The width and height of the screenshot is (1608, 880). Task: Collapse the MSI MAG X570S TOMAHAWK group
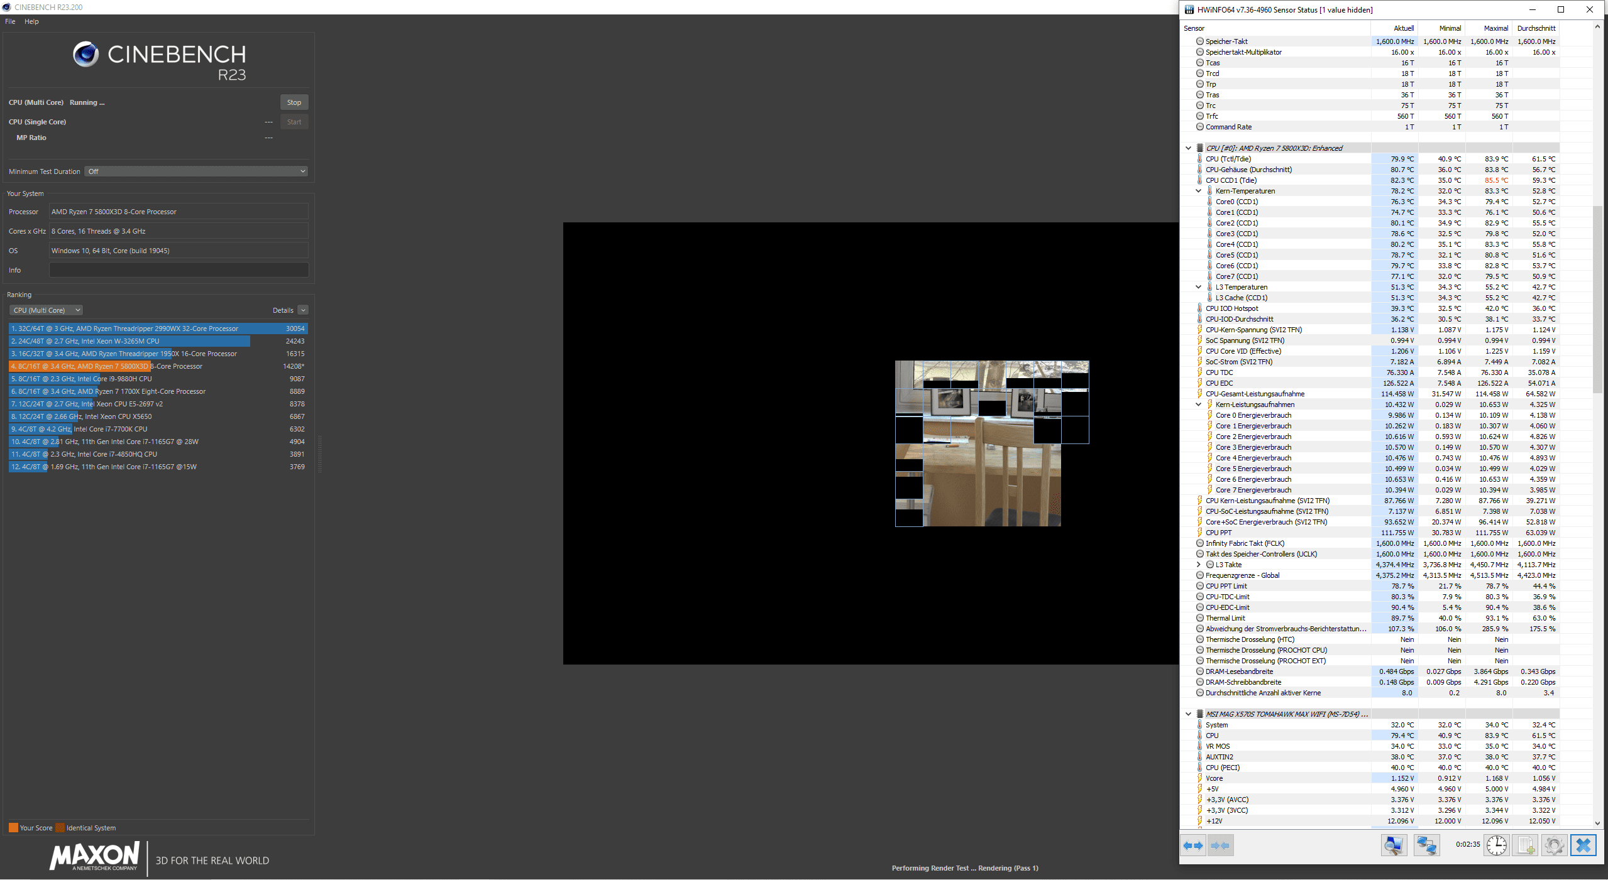[1188, 714]
